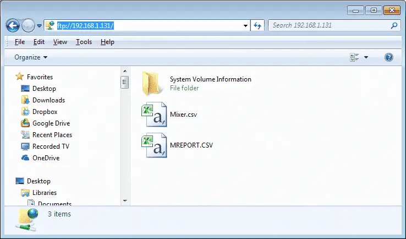Select the Mixer.csv file icon

[154, 115]
